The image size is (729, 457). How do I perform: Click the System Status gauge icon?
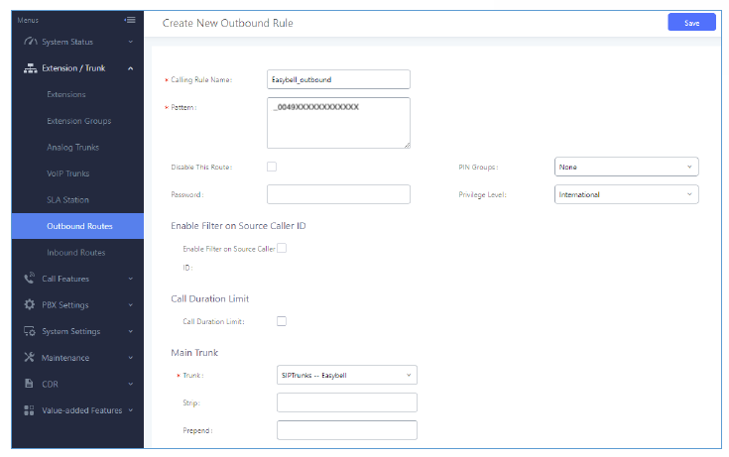(x=30, y=42)
